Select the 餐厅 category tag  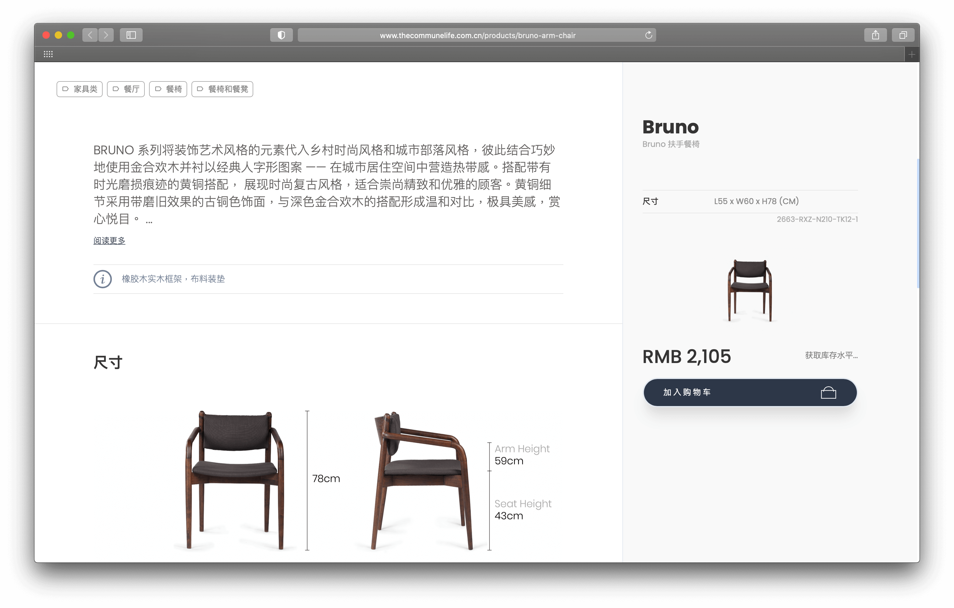tap(126, 89)
